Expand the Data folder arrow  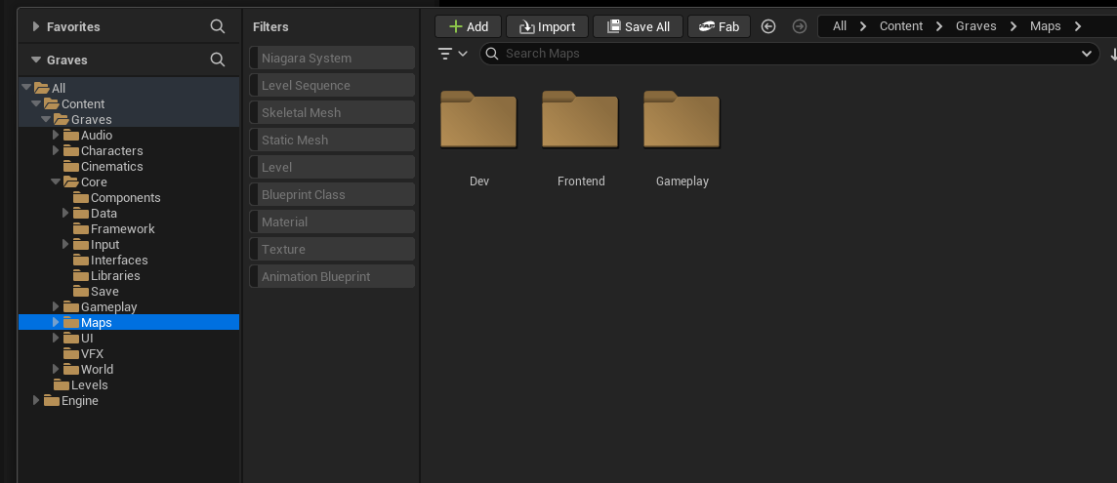(65, 213)
